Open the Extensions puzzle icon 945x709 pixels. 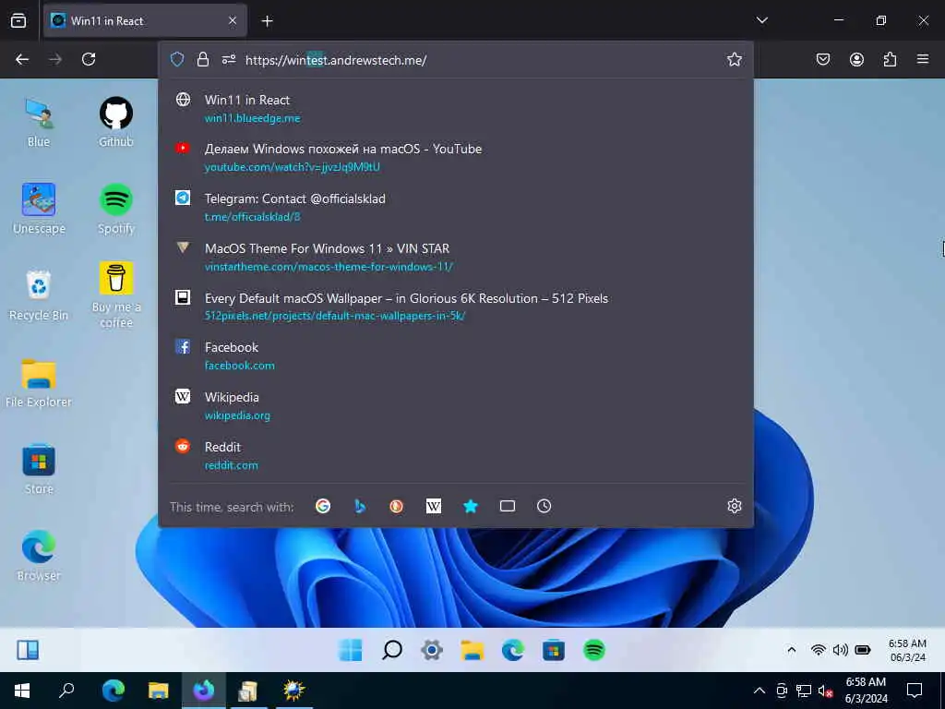coord(890,59)
